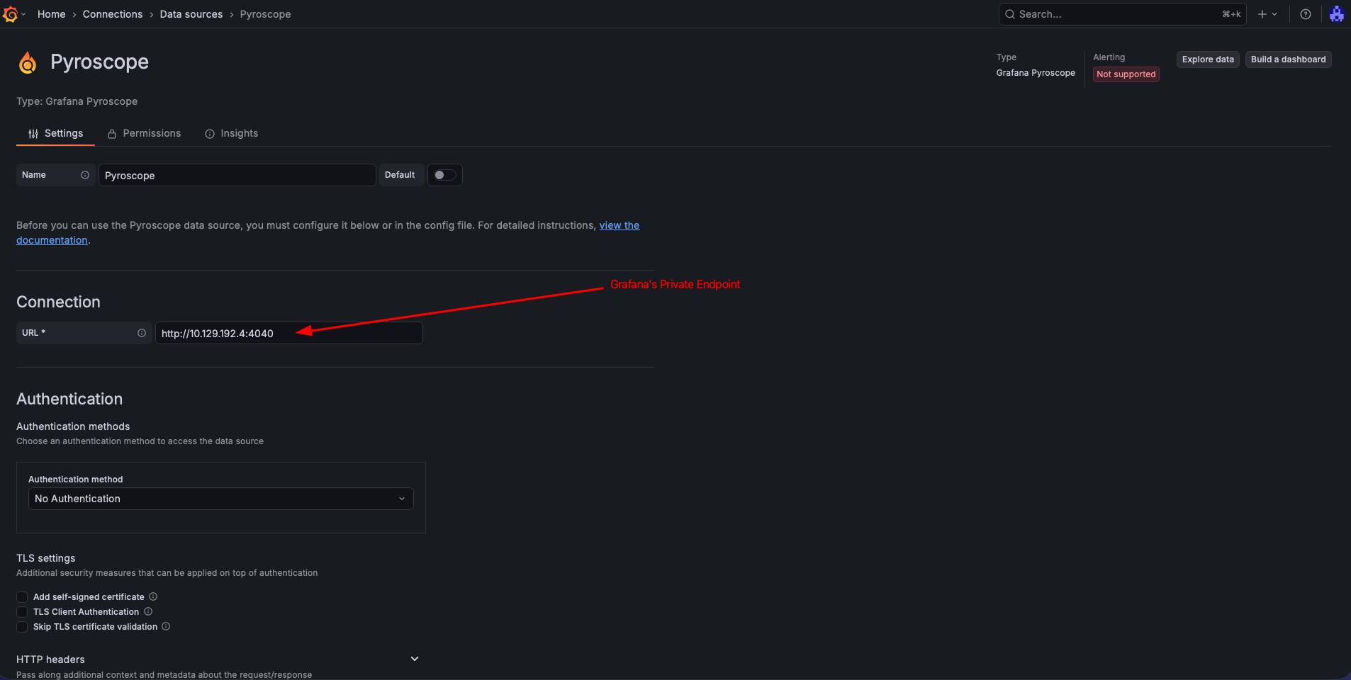Viewport: 1351px width, 680px height.
Task: Enable Add self-signed certificate checkbox
Action: click(22, 597)
